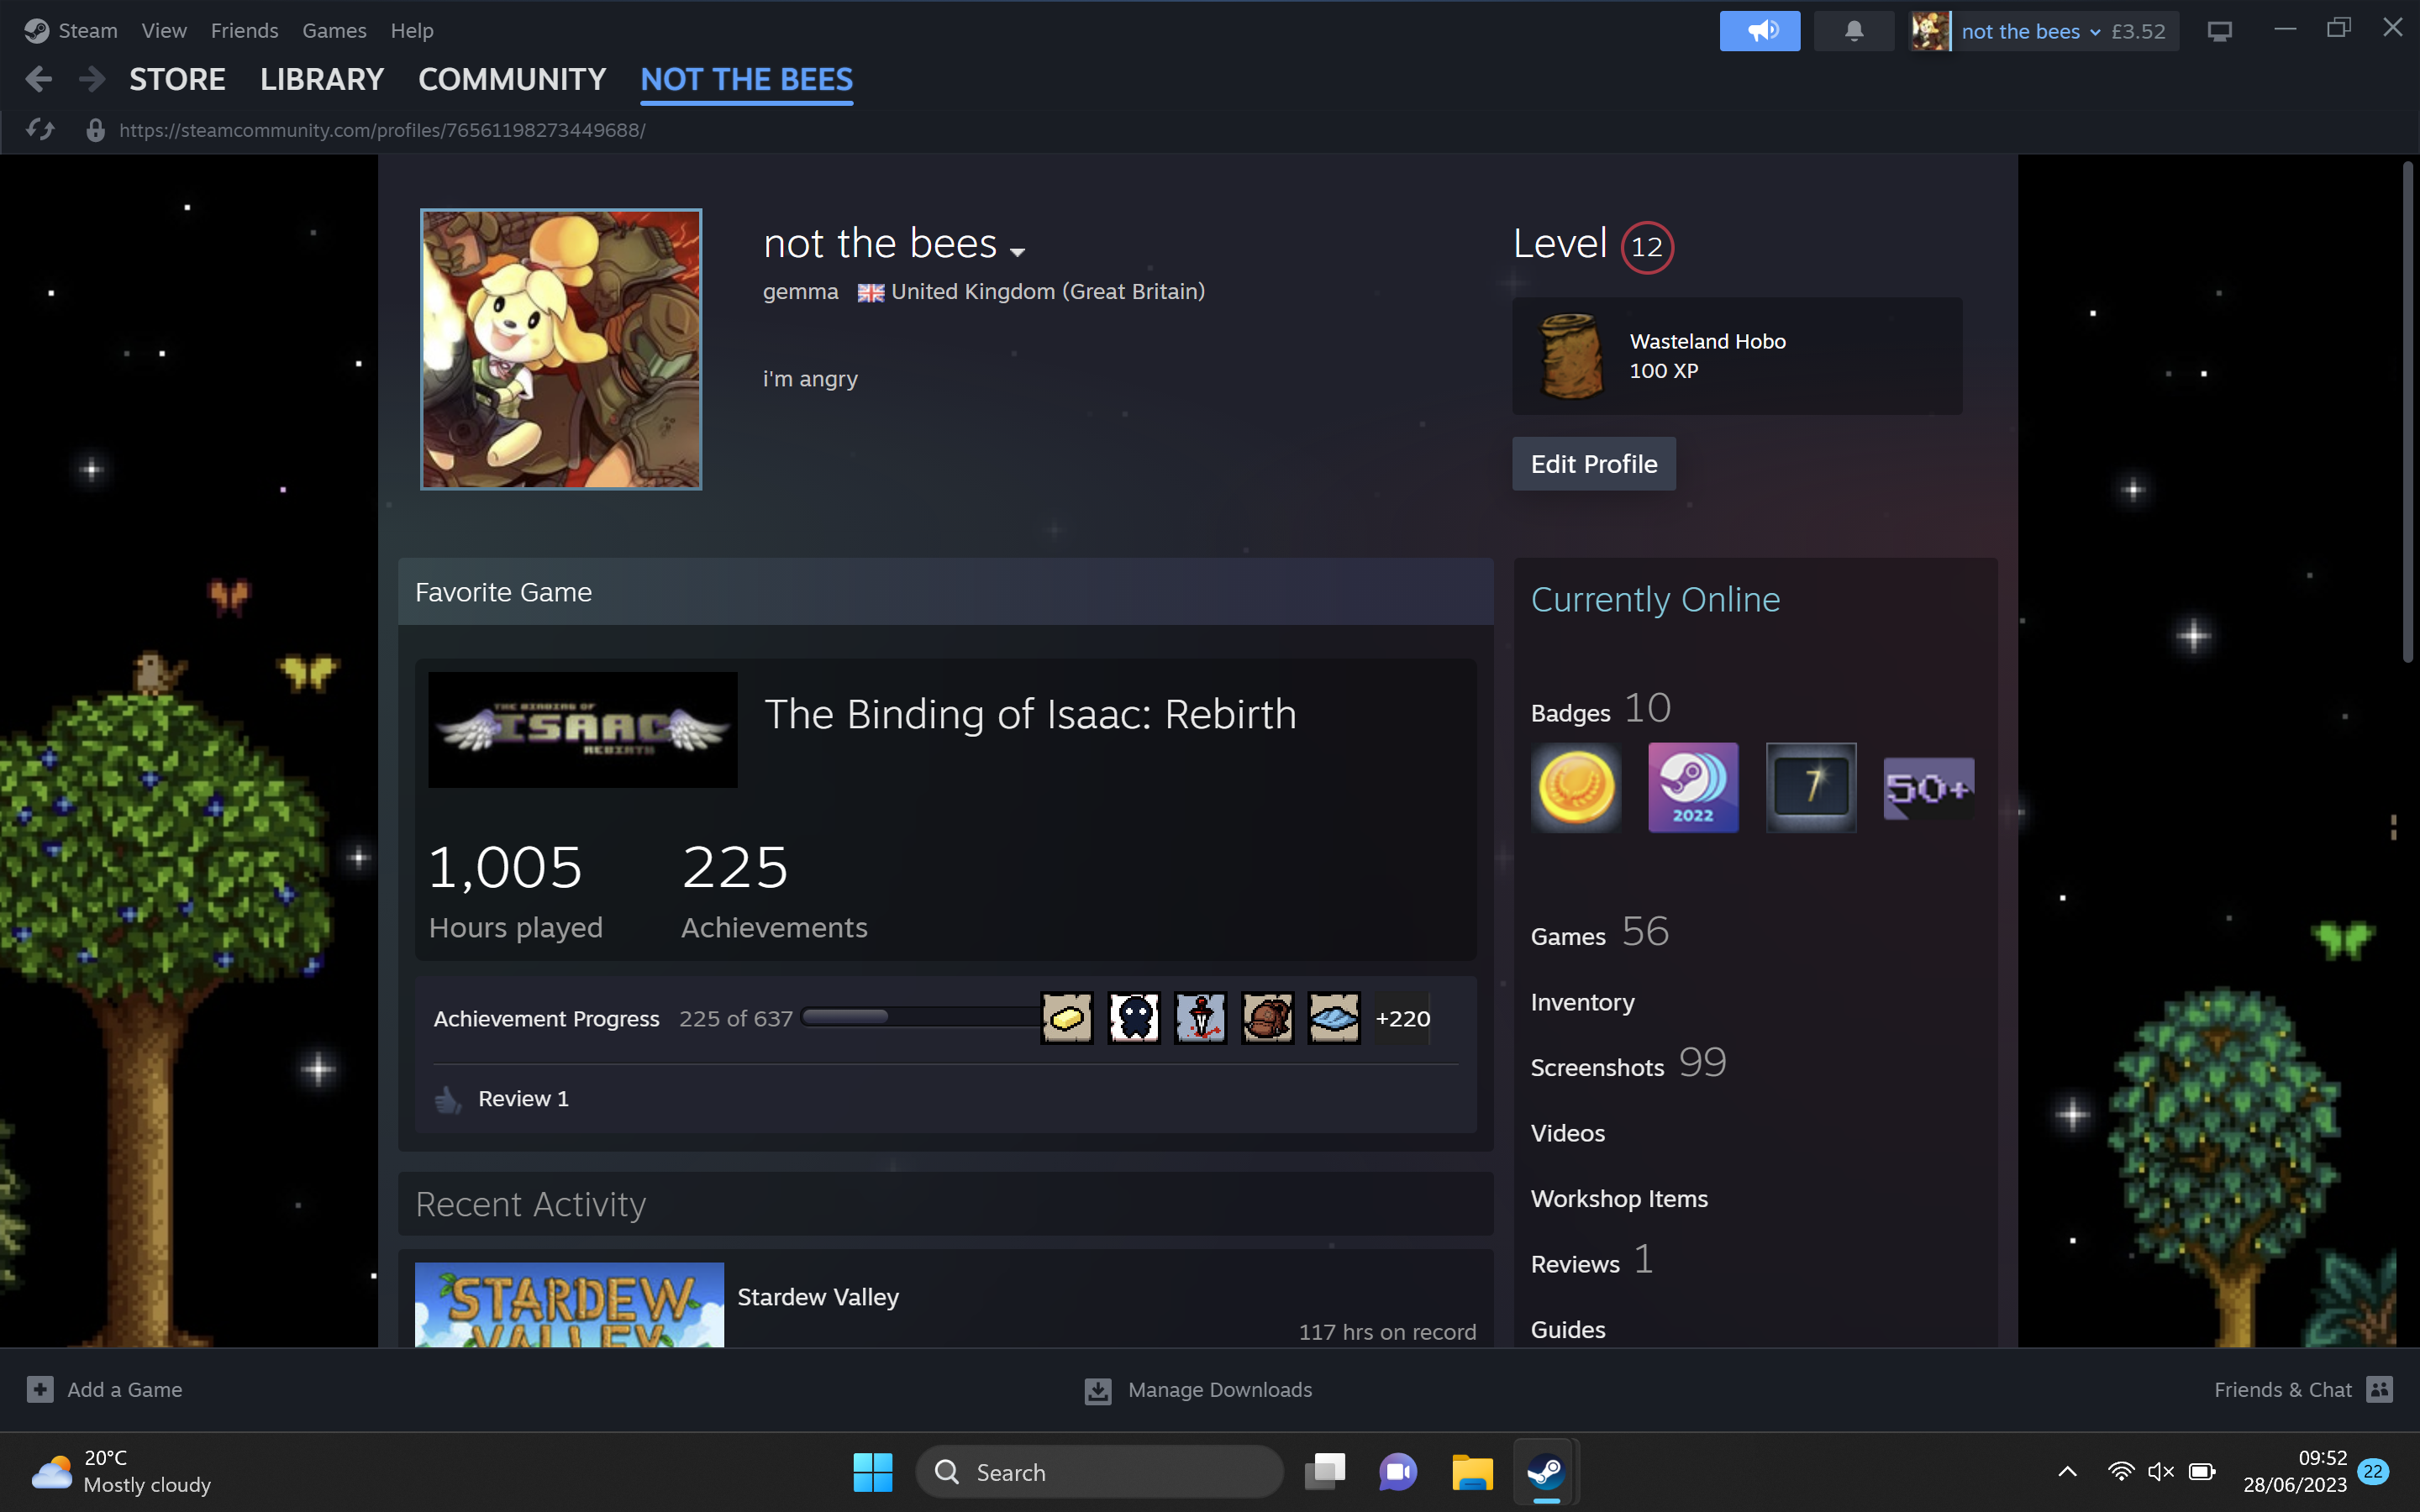
Task: Open the Wasteland Hobo badge icon
Action: tap(1572, 356)
